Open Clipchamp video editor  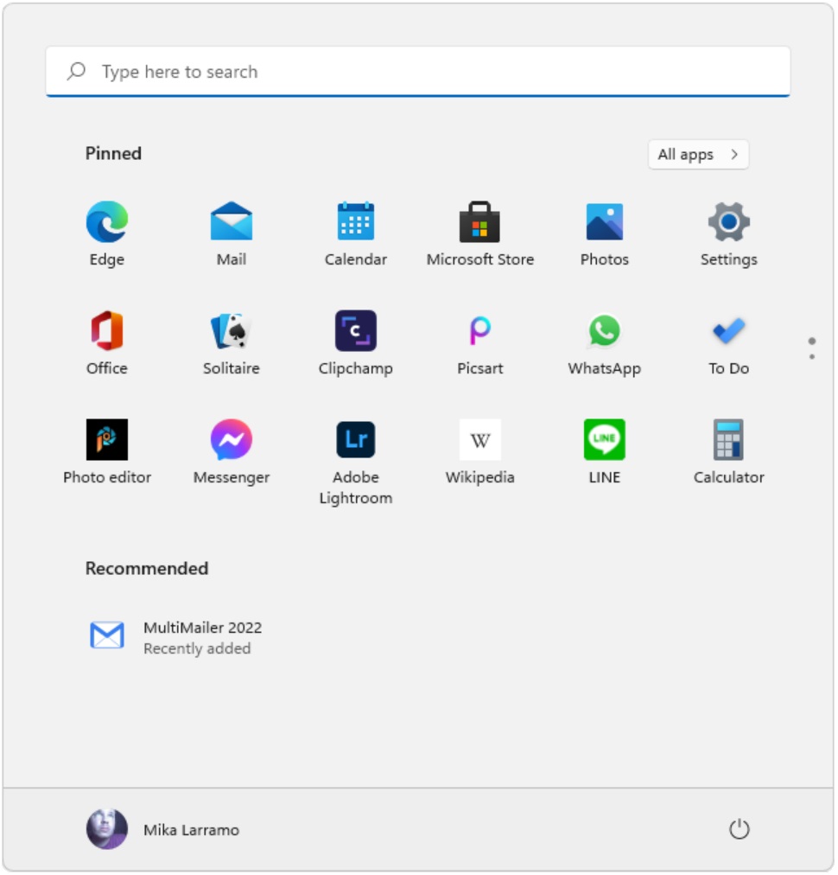pos(356,330)
